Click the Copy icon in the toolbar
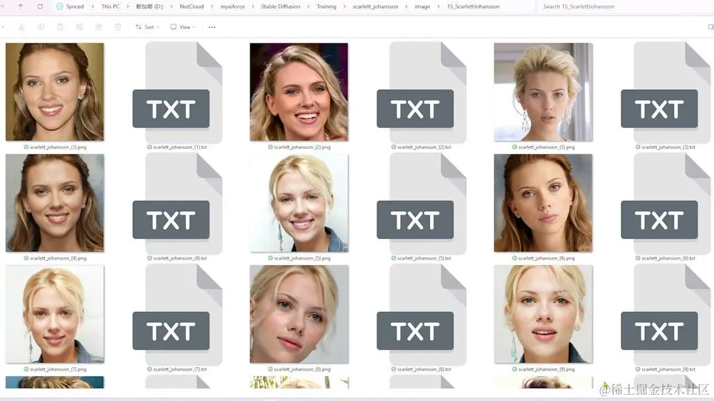This screenshot has width=714, height=401. [x=41, y=28]
